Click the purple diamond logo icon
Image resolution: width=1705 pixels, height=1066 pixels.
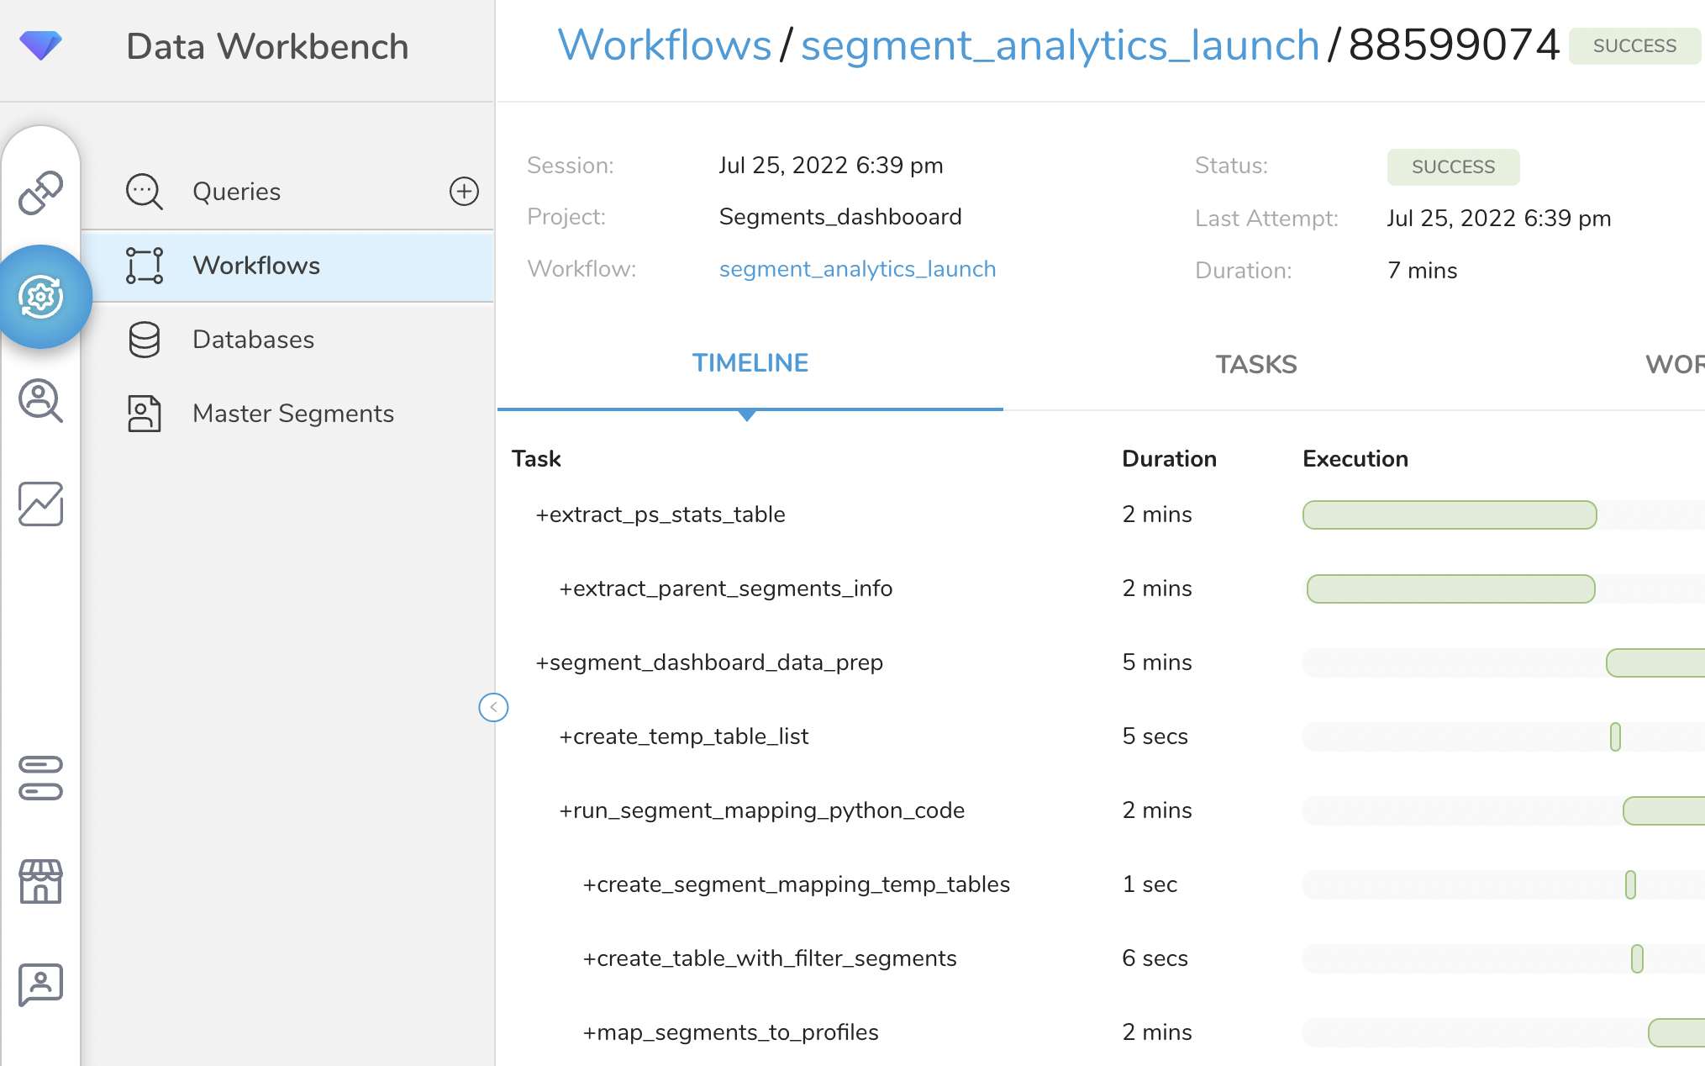(40, 45)
